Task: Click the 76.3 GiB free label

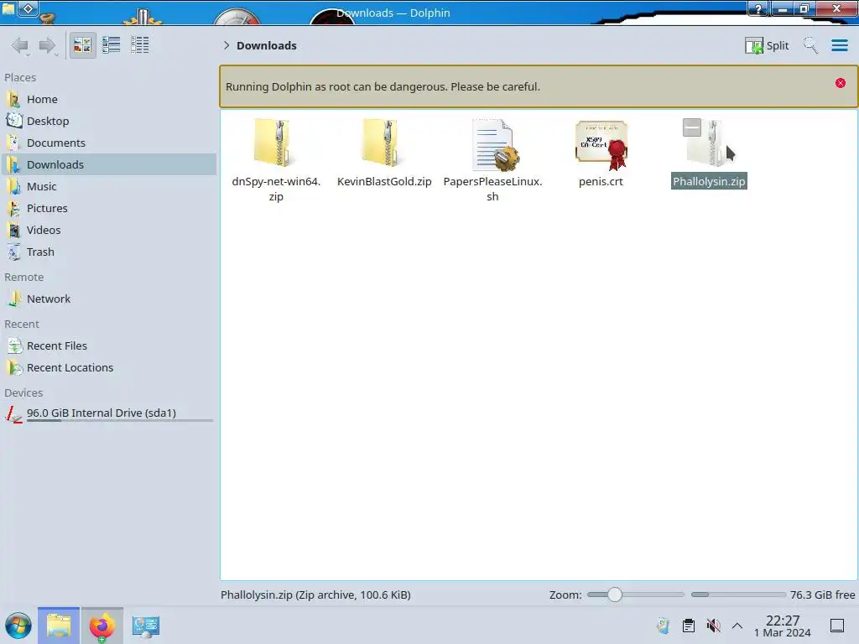Action: pyautogui.click(x=822, y=595)
